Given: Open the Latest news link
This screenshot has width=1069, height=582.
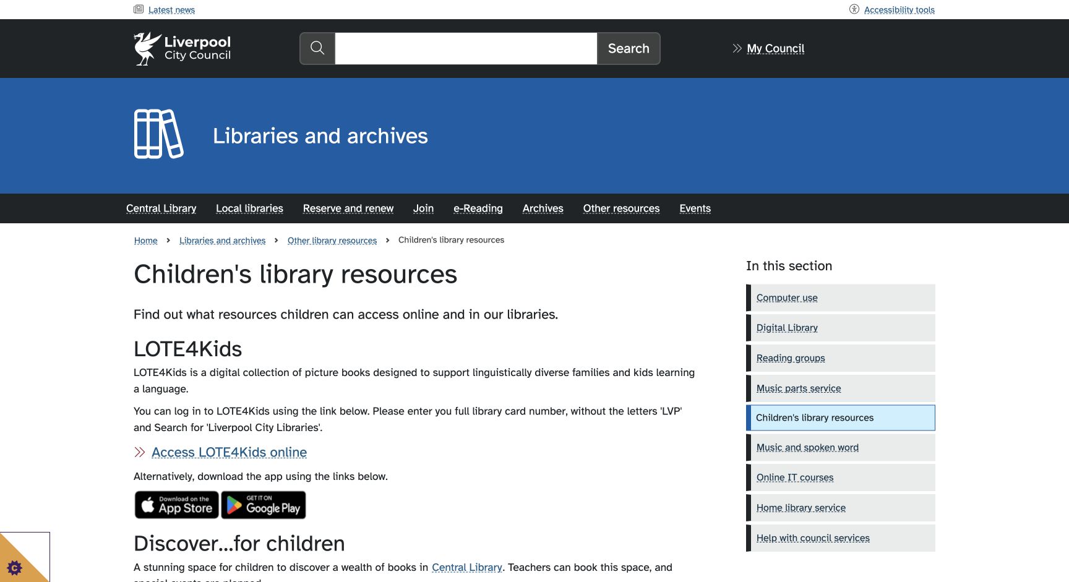Looking at the screenshot, I should tap(171, 10).
